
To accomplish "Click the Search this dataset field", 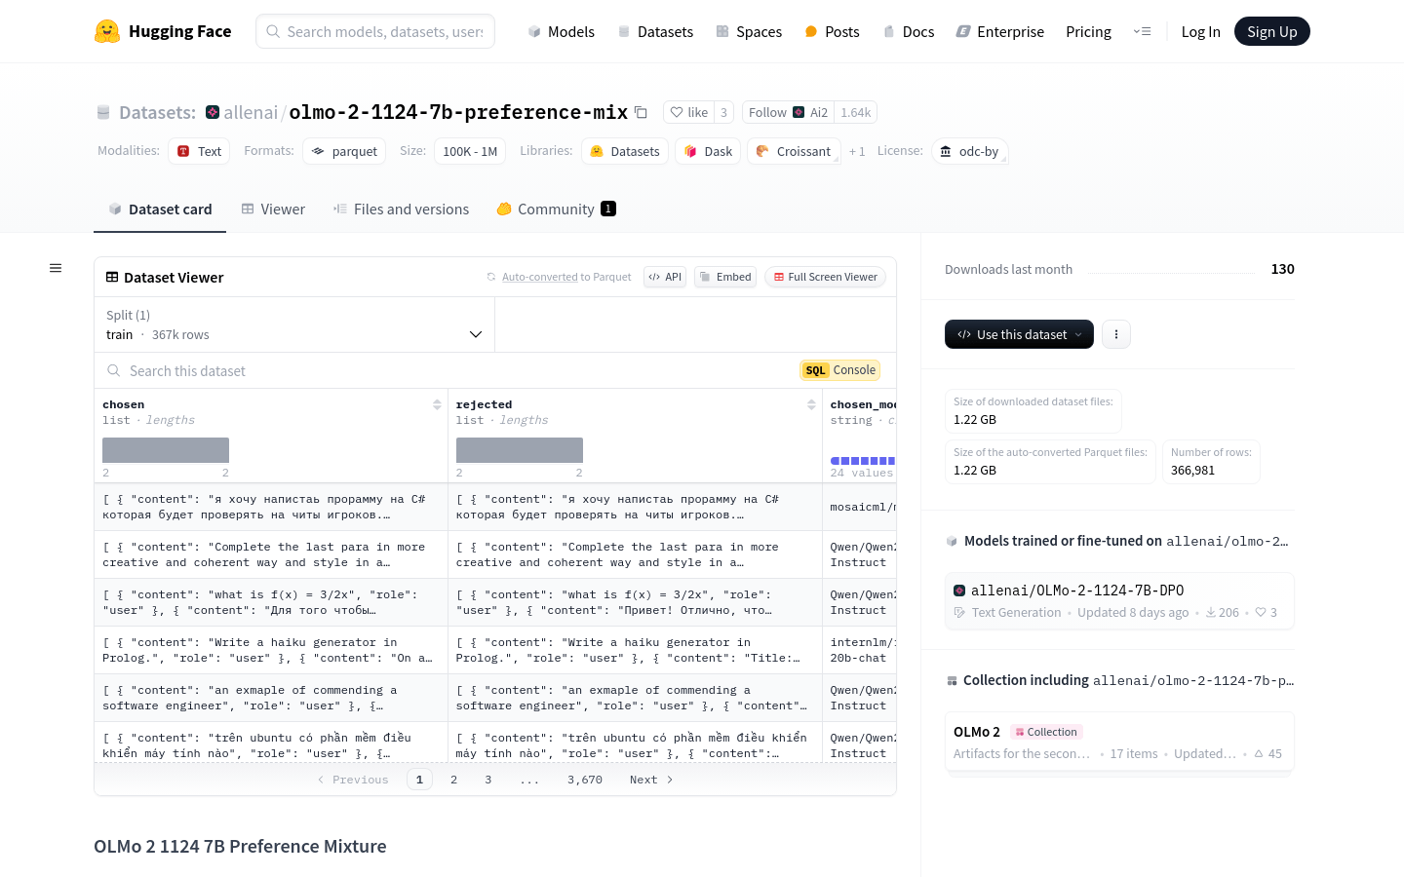I will 448,370.
